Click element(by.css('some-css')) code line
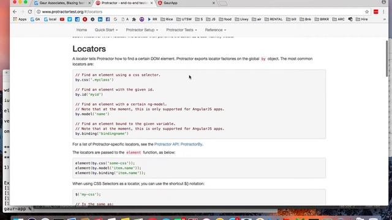Image resolution: width=392 pixels, height=220 pixels. click(x=105, y=163)
